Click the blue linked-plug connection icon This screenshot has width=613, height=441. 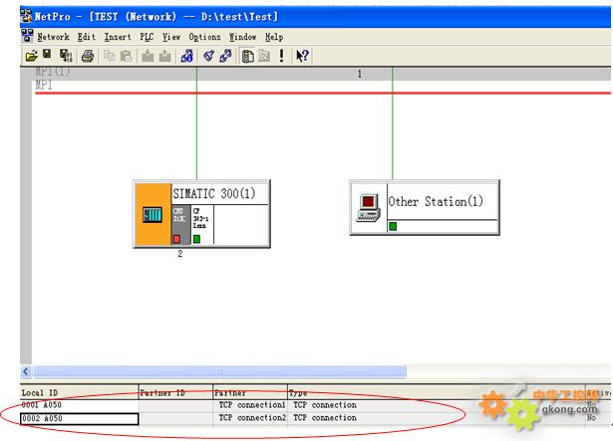225,56
